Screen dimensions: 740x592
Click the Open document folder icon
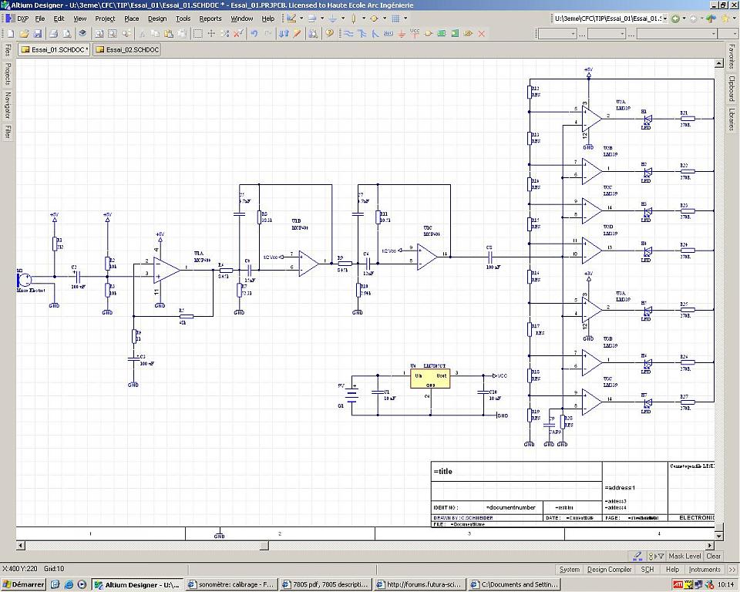pyautogui.click(x=24, y=34)
